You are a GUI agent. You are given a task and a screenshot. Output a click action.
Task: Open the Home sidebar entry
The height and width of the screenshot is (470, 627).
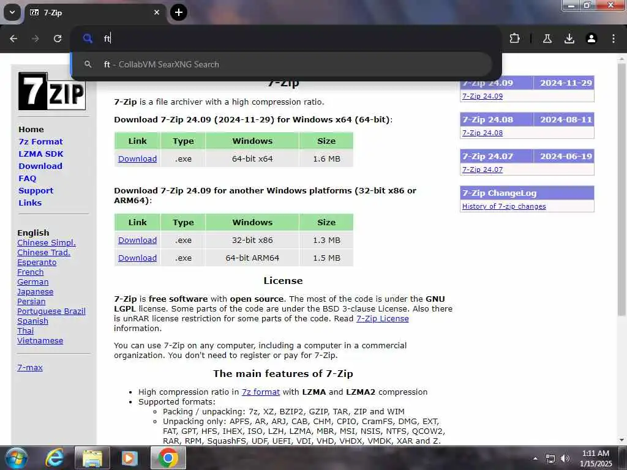(31, 130)
